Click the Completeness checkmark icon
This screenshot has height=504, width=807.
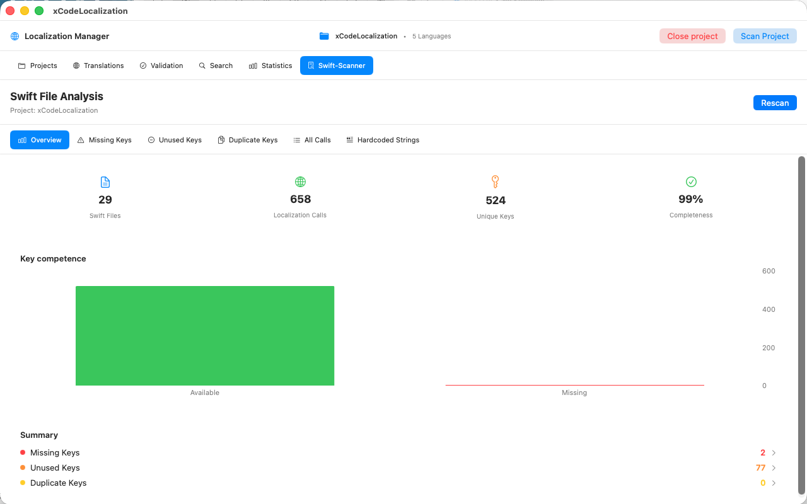(690, 181)
